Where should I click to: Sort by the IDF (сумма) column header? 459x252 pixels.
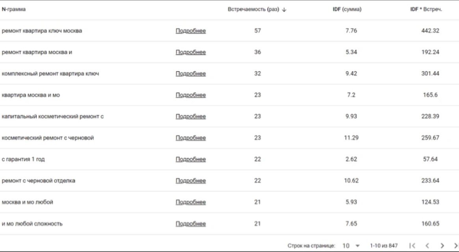pyautogui.click(x=347, y=9)
